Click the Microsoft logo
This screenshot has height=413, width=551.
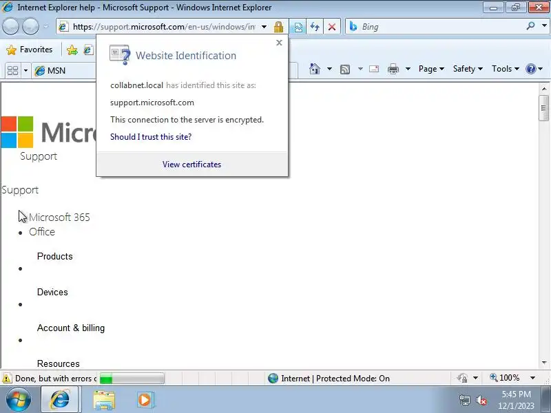pos(48,132)
